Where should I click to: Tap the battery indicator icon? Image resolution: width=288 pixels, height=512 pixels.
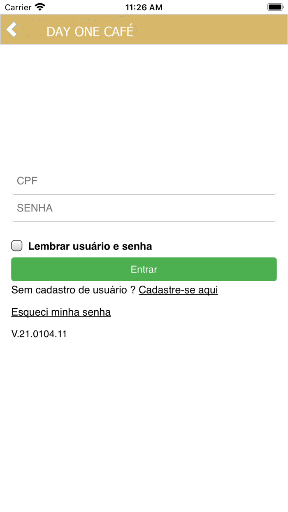(274, 7)
